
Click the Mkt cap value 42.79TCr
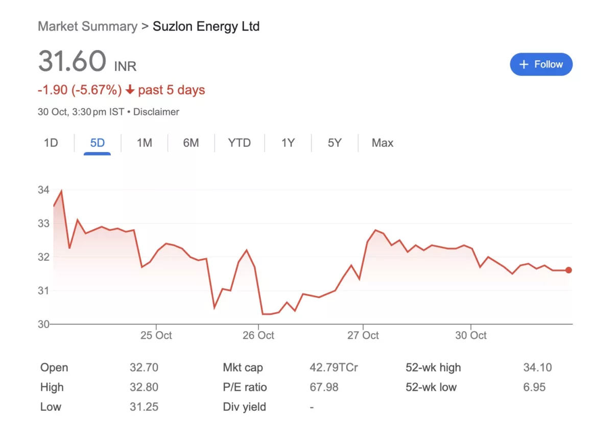pyautogui.click(x=334, y=367)
